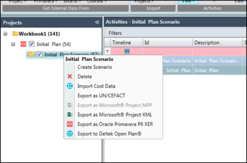Uncheck the Initial Plan Scenario checkbox

pyautogui.click(x=39, y=55)
